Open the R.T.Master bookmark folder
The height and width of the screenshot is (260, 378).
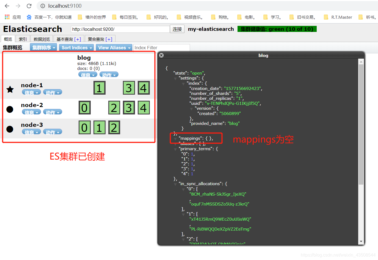pyautogui.click(x=338, y=17)
